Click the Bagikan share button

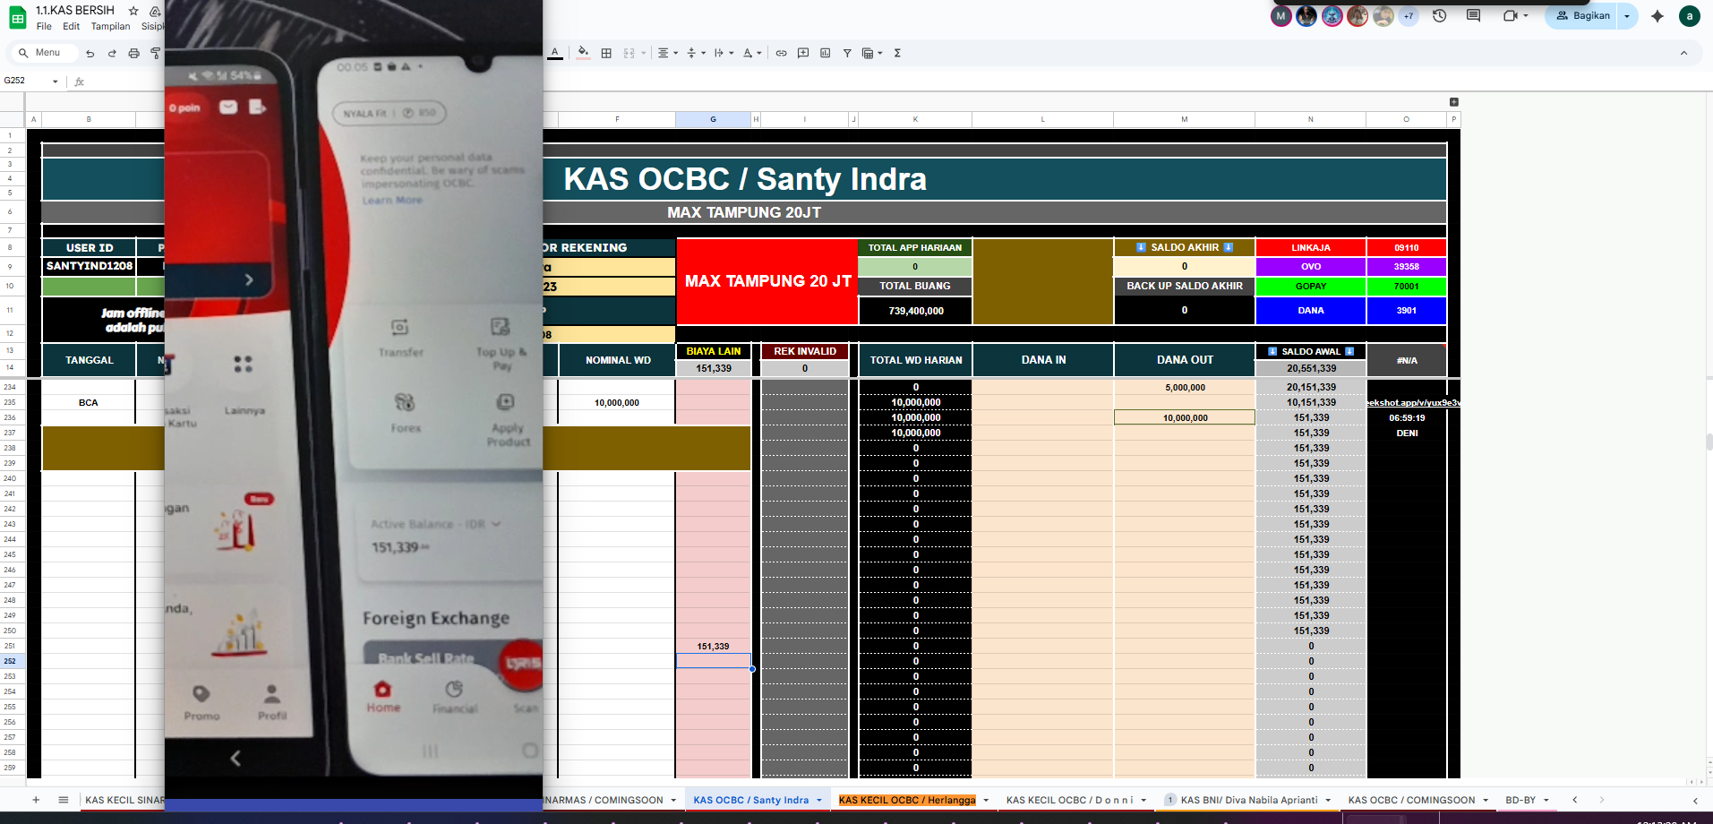coord(1582,15)
